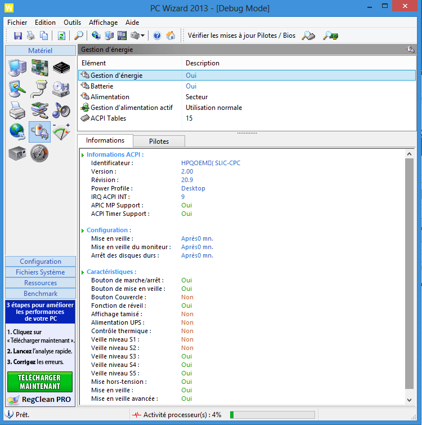The image size is (422, 425).
Task: Click the processor activity progress bar
Action: 272,415
